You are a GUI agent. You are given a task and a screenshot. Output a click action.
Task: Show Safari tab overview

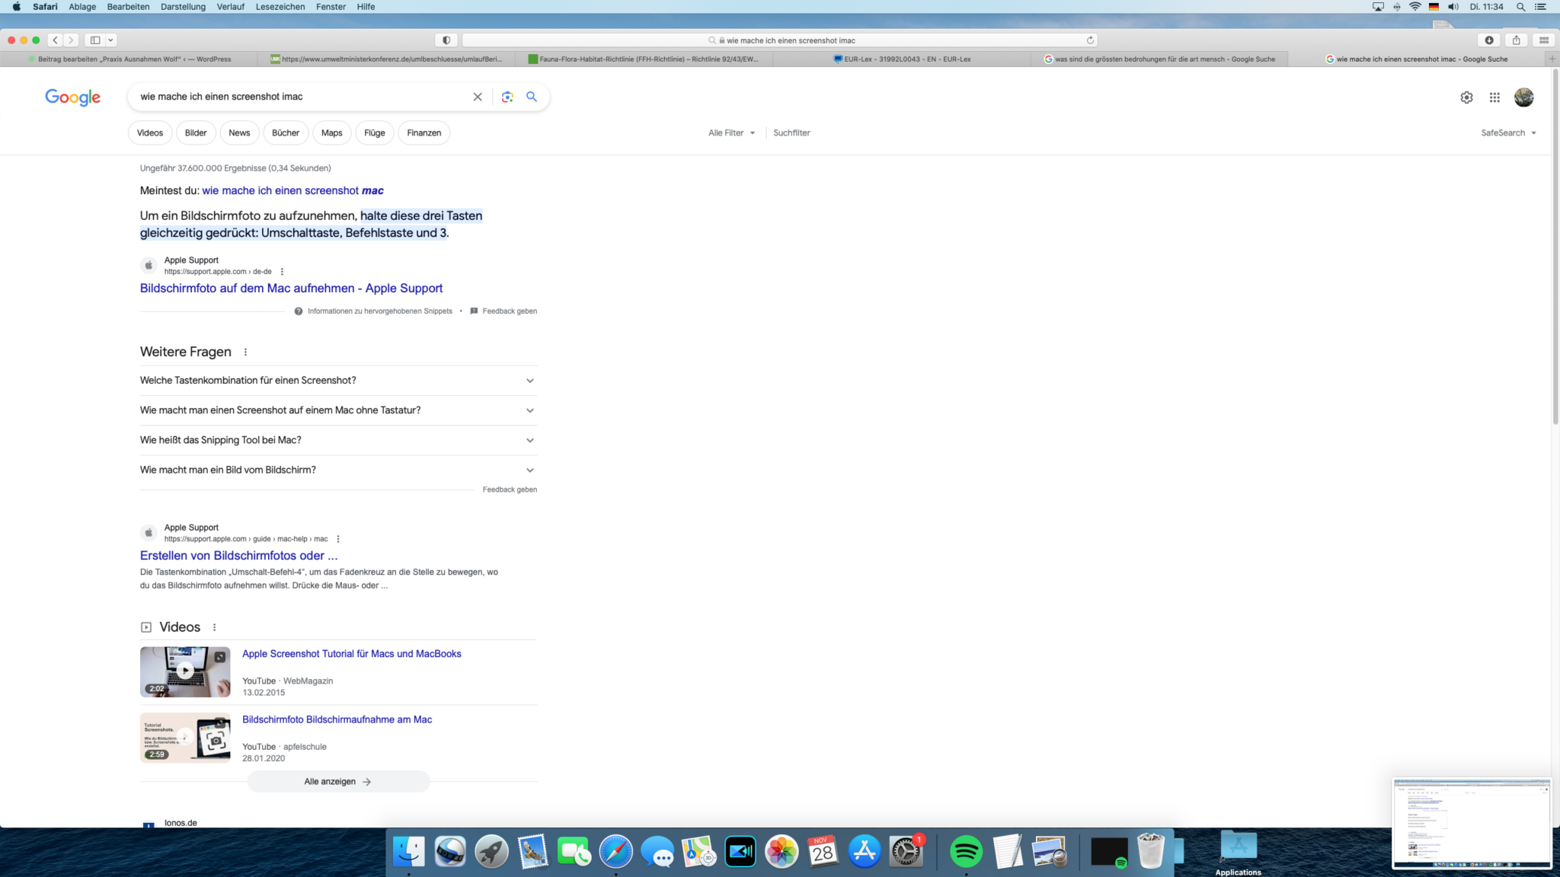pyautogui.click(x=1544, y=40)
